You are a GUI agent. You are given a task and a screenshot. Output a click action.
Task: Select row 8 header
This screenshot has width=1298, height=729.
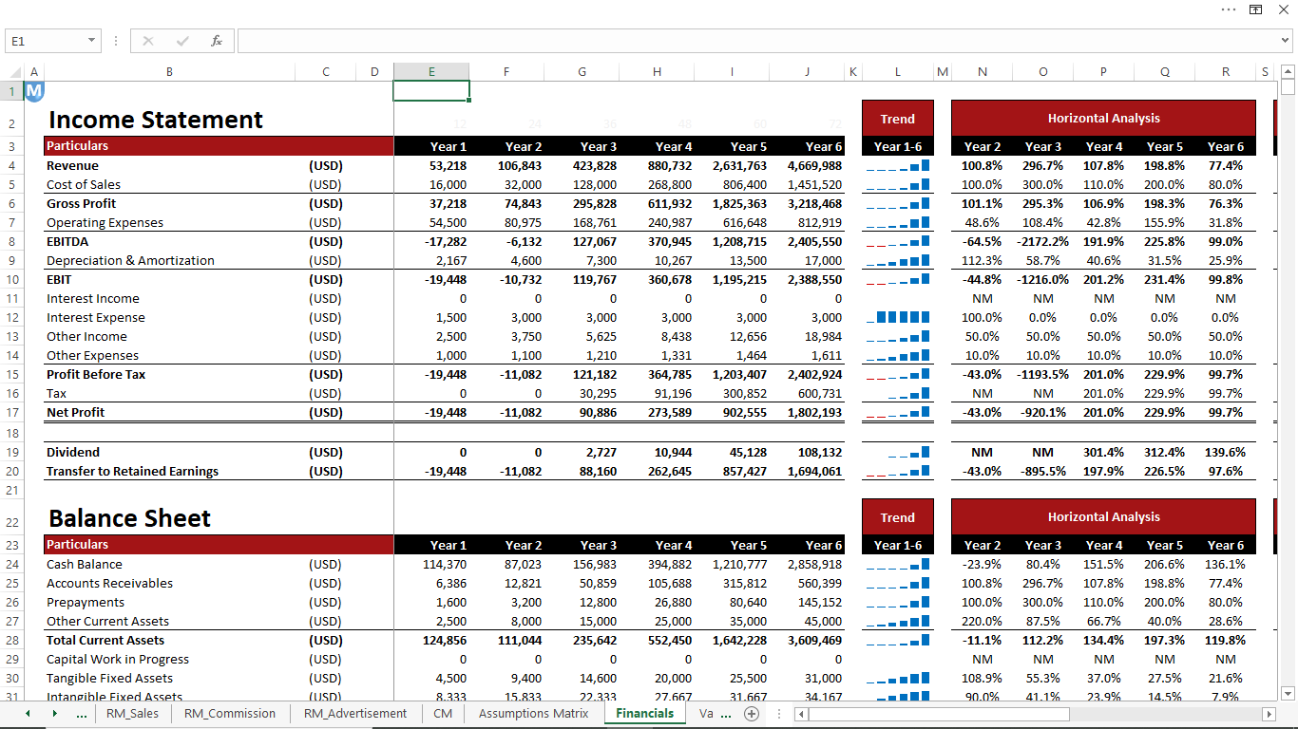12,242
